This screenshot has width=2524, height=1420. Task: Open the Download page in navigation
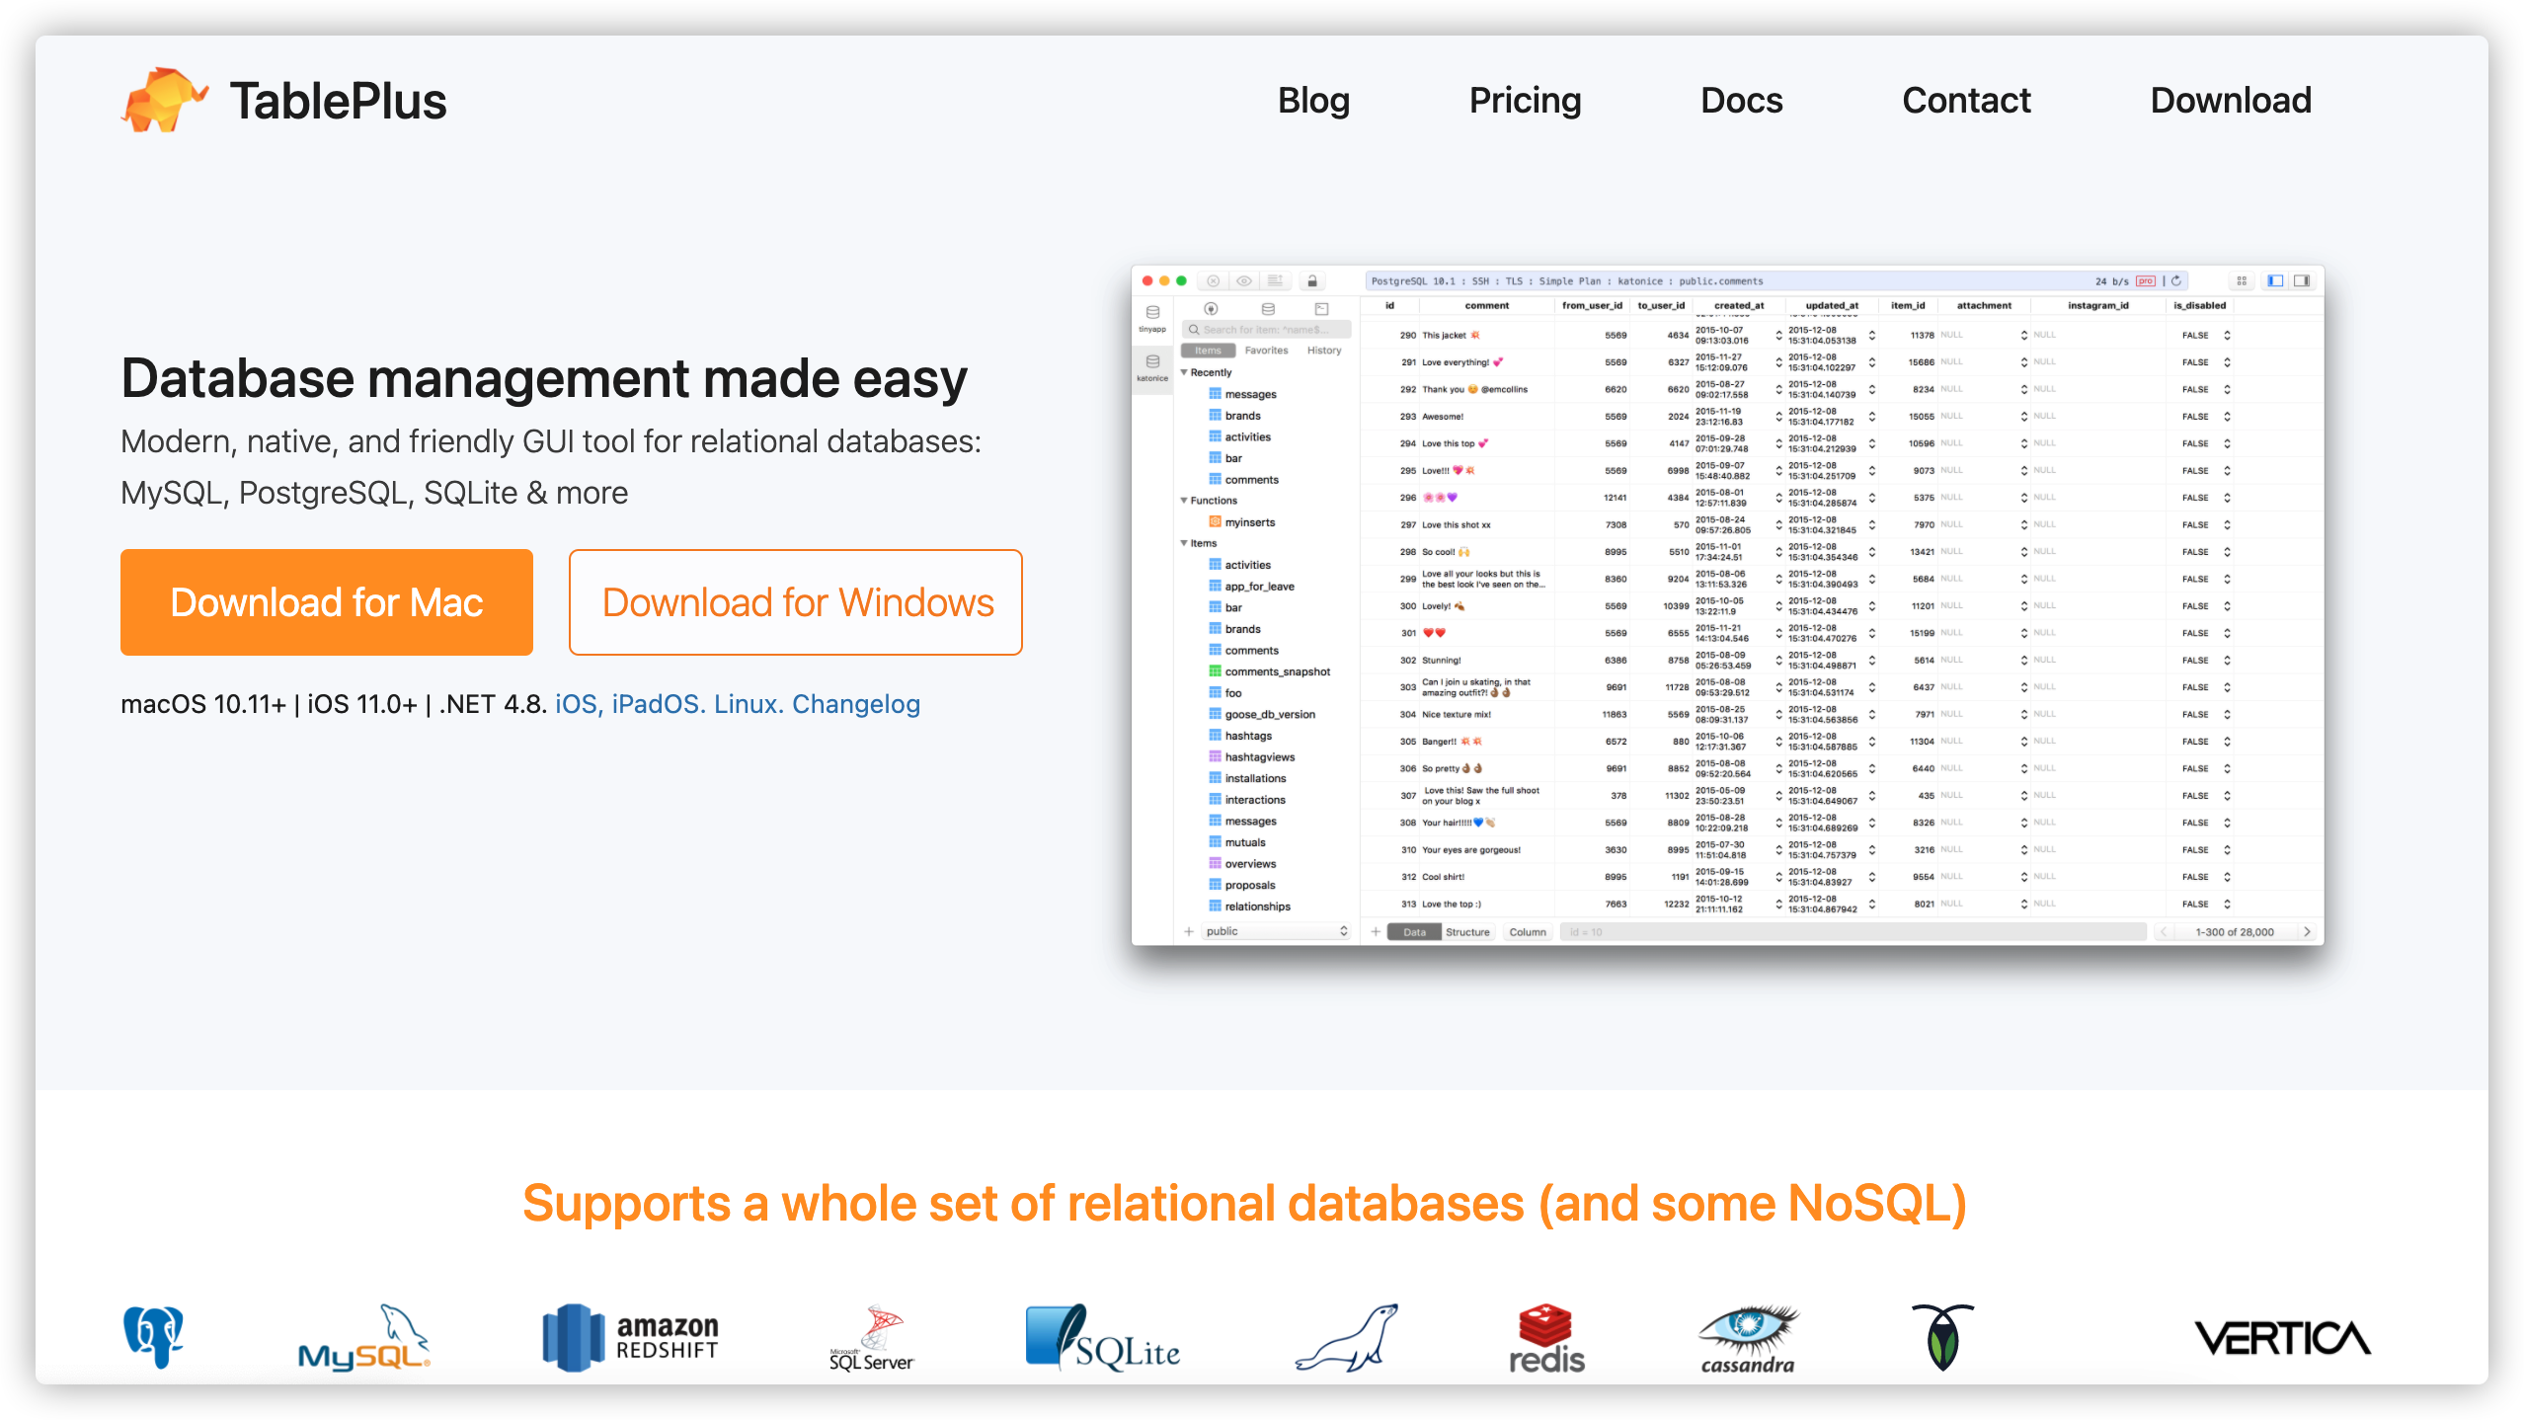tap(2231, 100)
